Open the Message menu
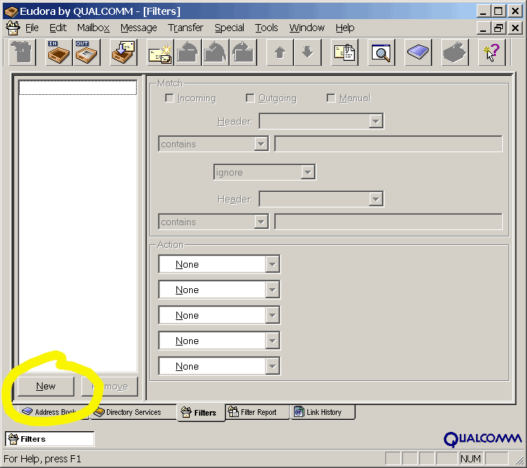 tap(138, 28)
